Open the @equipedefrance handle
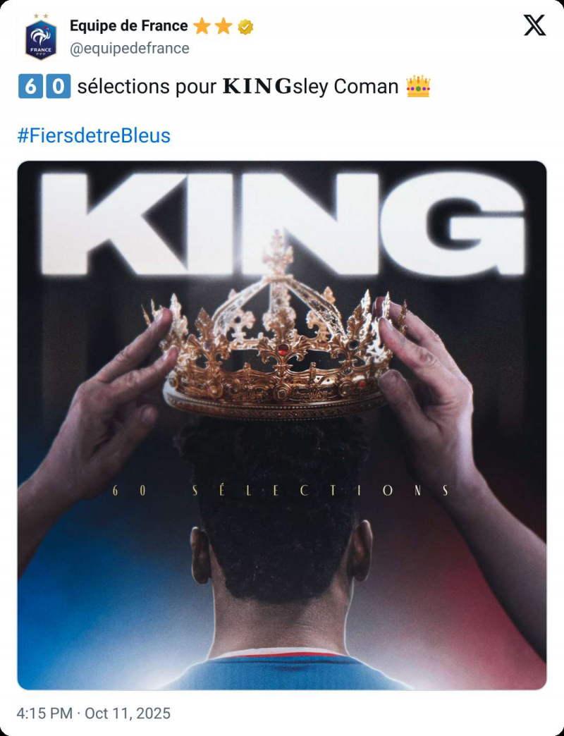 pyautogui.click(x=130, y=49)
